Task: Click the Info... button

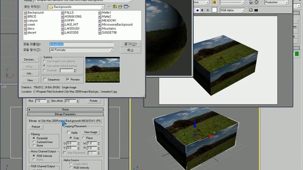Action: [x=30, y=74]
